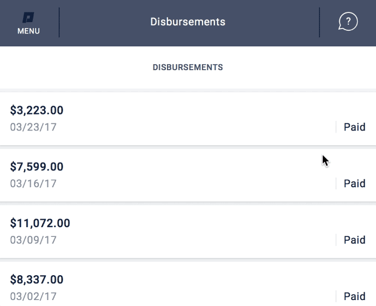The width and height of the screenshot is (376, 306).
Task: Click Paid status on 03/09/17 row
Action: coord(354,240)
